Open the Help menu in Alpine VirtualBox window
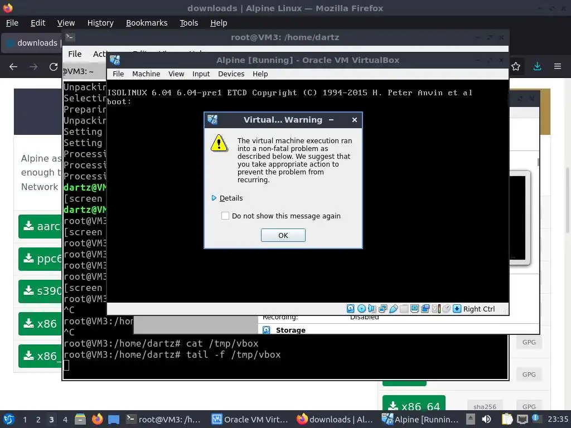This screenshot has height=428, width=571. [x=260, y=74]
